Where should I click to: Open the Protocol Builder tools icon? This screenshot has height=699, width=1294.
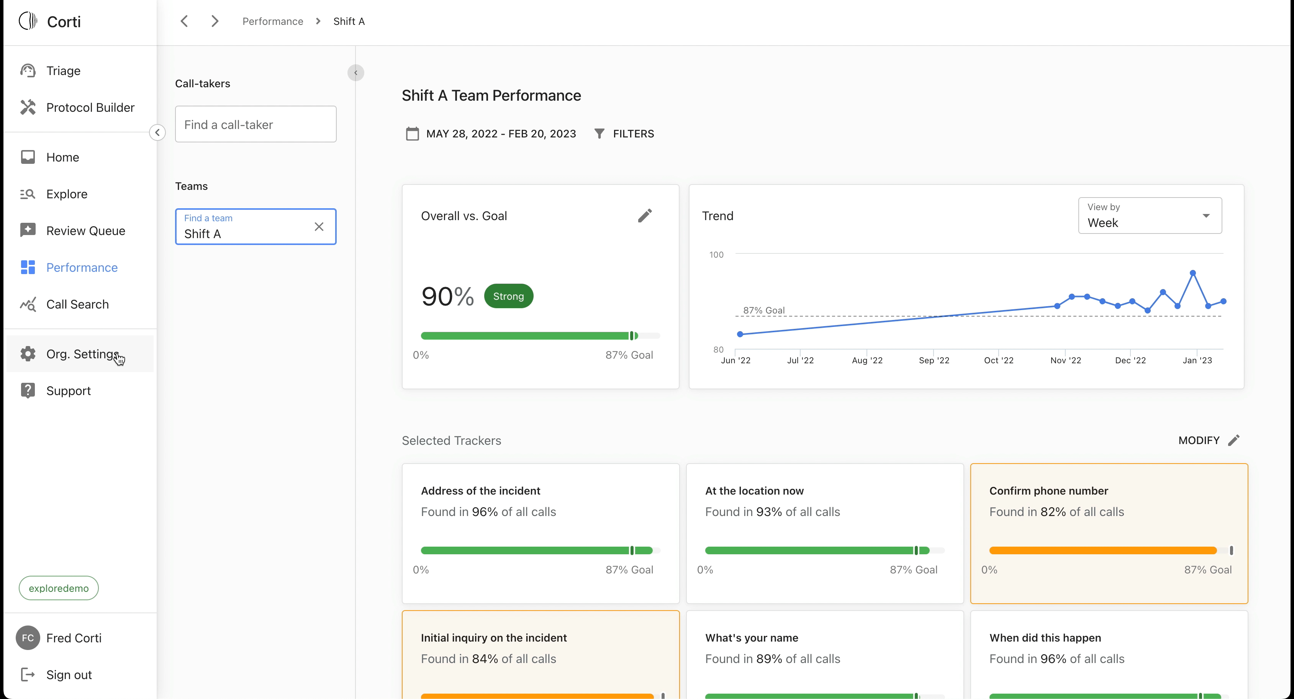(28, 108)
